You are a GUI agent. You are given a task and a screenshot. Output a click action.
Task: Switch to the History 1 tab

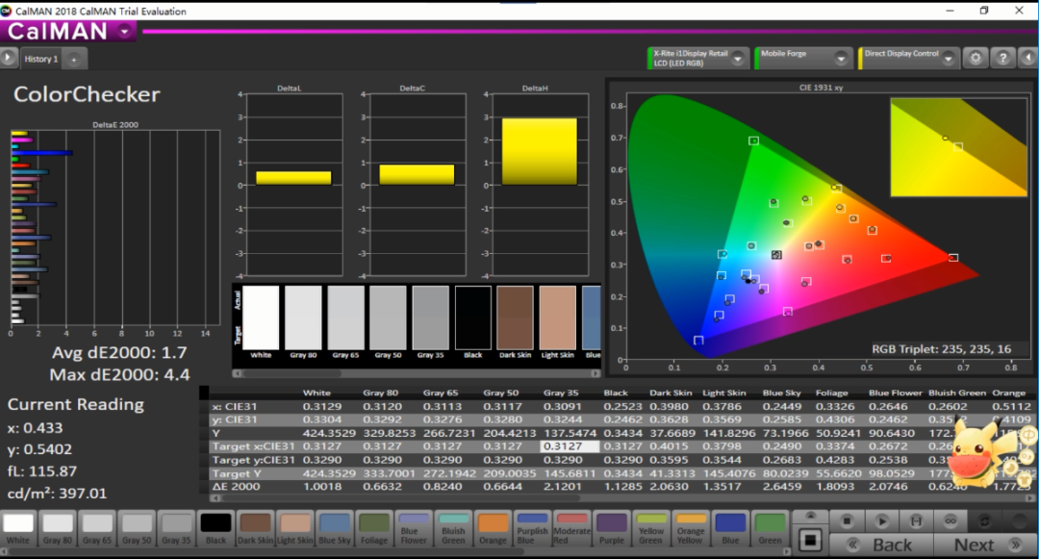(x=40, y=59)
